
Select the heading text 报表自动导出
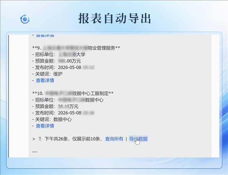pos(115,18)
